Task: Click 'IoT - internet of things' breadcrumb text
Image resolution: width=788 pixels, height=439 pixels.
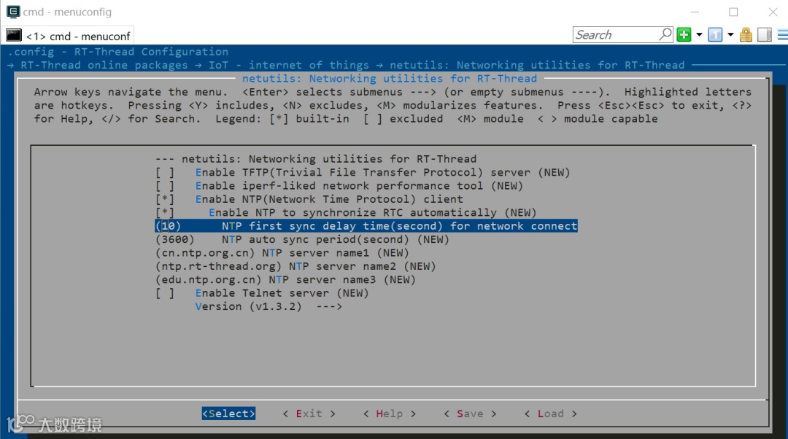Action: click(x=288, y=66)
